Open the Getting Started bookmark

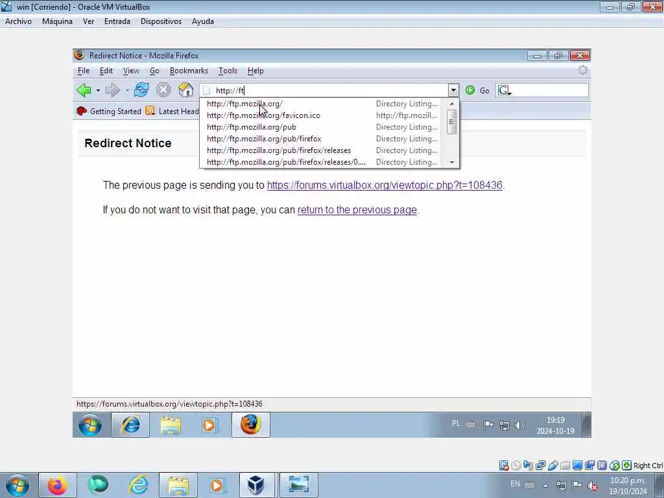click(109, 112)
